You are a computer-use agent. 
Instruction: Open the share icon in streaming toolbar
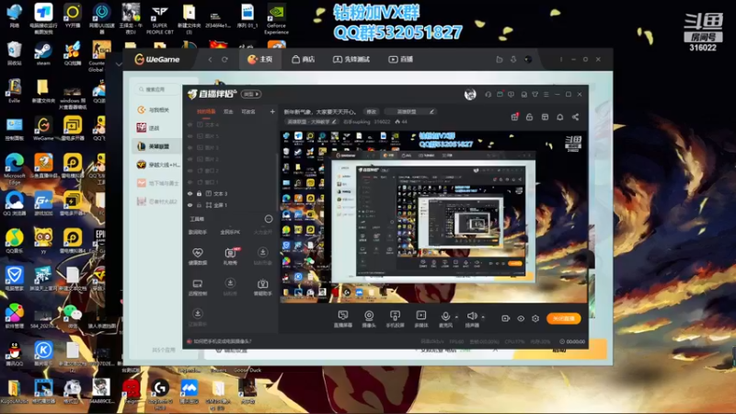point(575,117)
